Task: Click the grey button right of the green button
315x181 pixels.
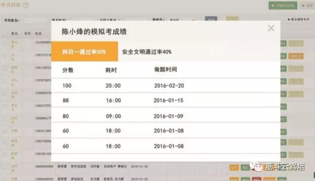Action: point(307,5)
